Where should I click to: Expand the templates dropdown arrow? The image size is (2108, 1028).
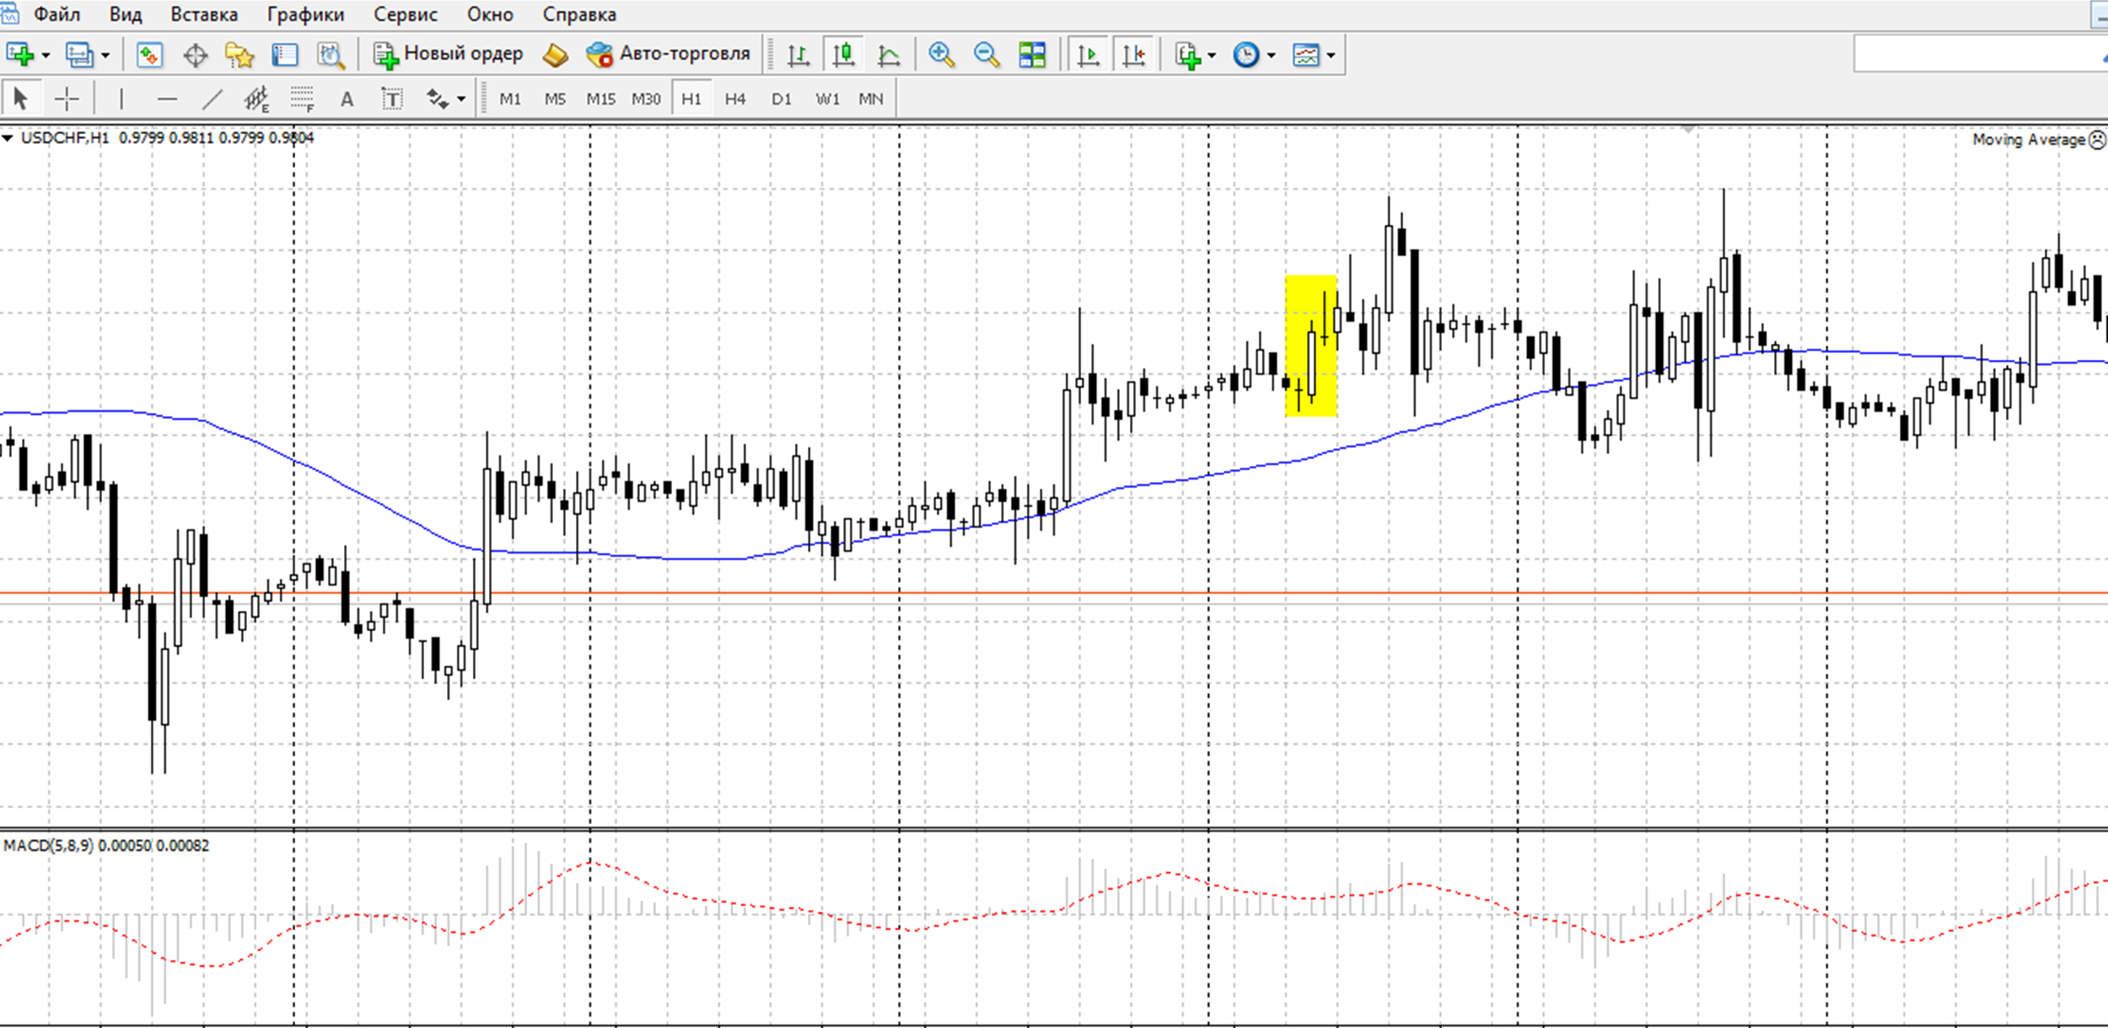click(x=1331, y=56)
